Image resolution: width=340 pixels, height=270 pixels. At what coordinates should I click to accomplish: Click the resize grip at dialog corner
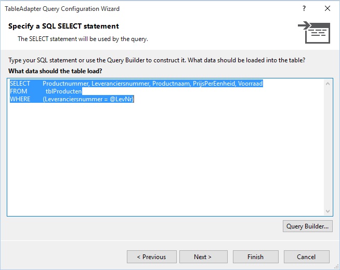pyautogui.click(x=336, y=267)
